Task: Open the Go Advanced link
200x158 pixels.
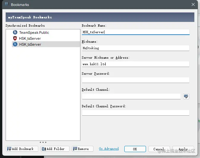Action: [x=109, y=149]
